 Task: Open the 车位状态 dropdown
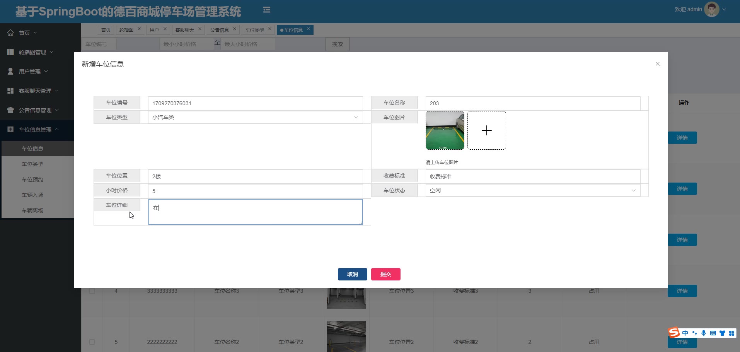[532, 190]
